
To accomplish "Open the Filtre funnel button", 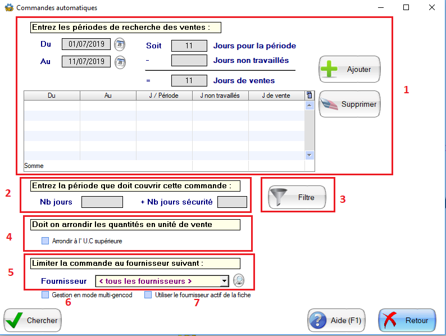I will coord(297,198).
